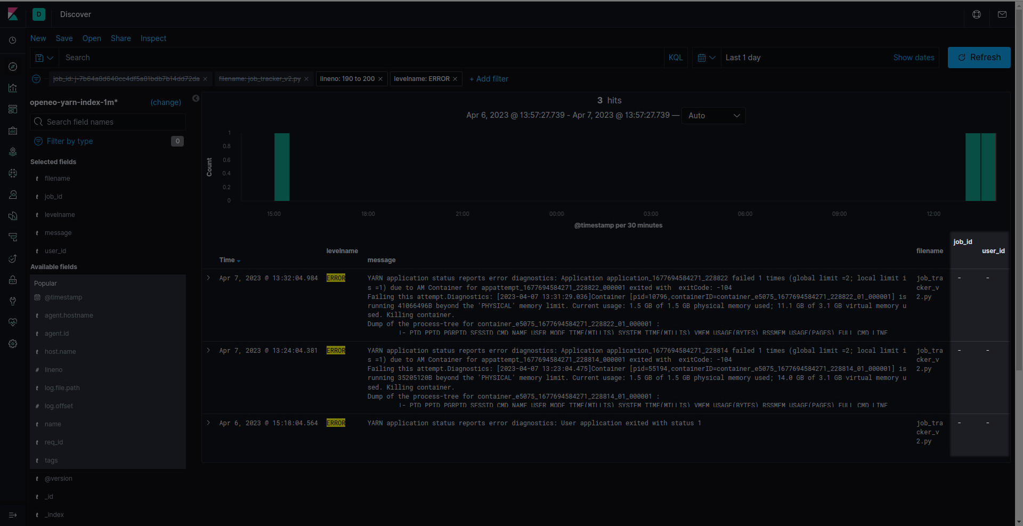Open the saved query dropdown next to Search
This screenshot has width=1023, height=526.
[44, 58]
